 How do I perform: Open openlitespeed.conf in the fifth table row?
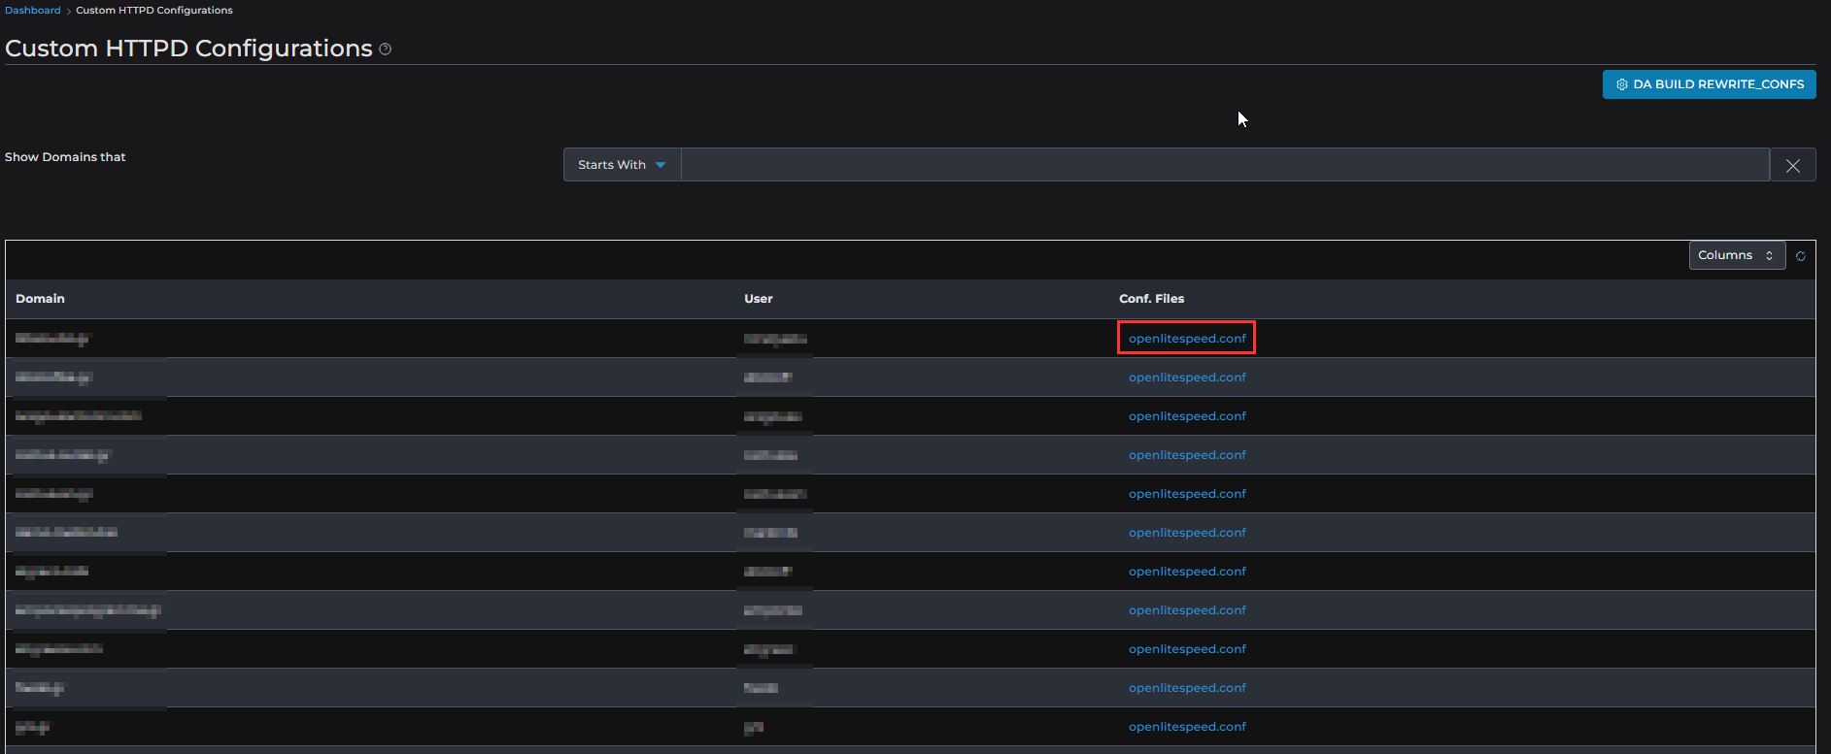tap(1186, 494)
